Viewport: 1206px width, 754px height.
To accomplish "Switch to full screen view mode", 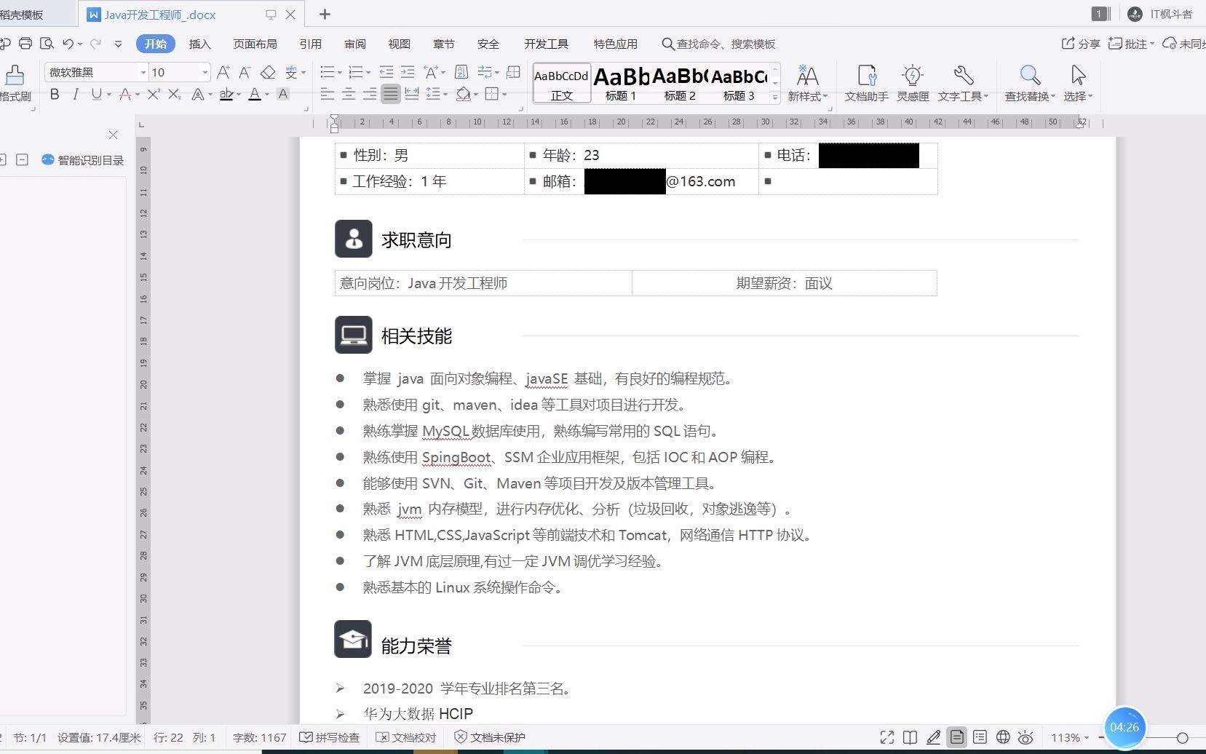I will pos(888,737).
